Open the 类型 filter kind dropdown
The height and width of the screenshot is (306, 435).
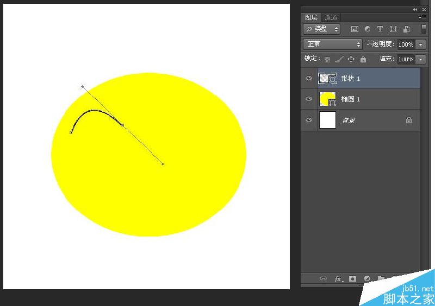[322, 29]
